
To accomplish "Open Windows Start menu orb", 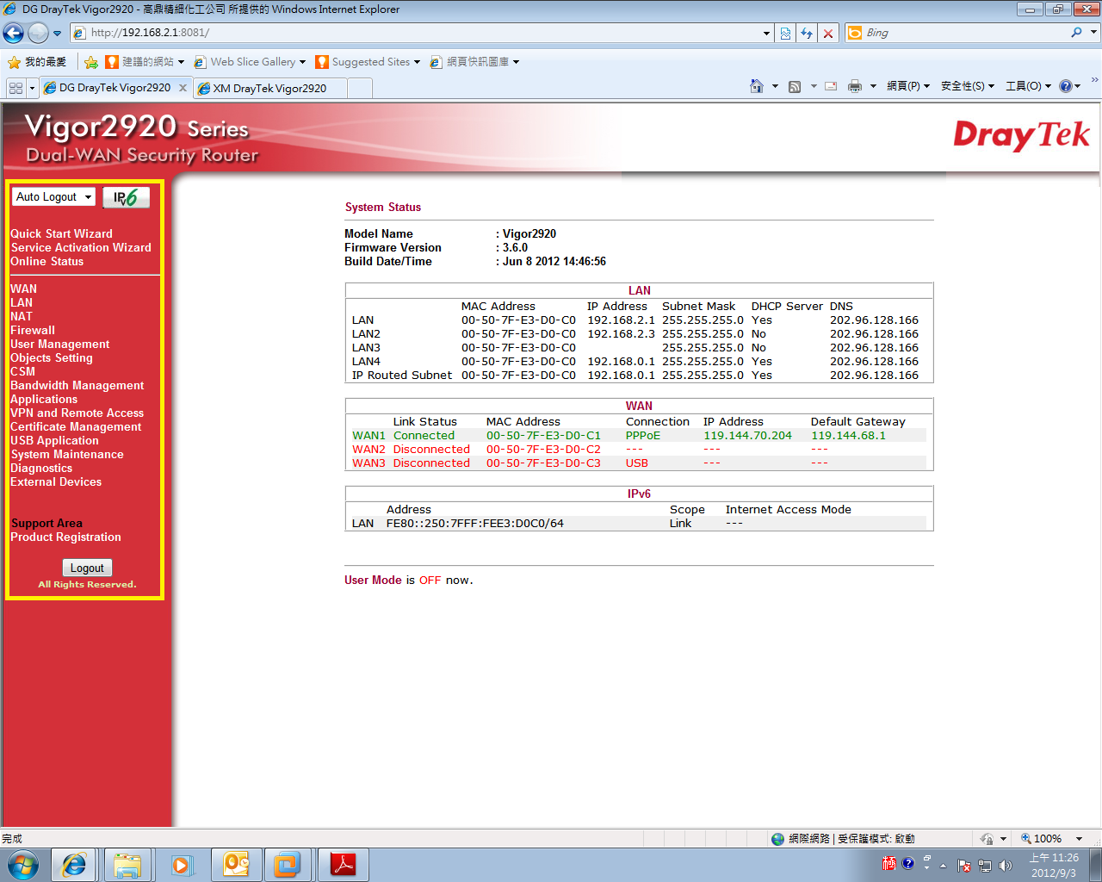I will [x=23, y=864].
